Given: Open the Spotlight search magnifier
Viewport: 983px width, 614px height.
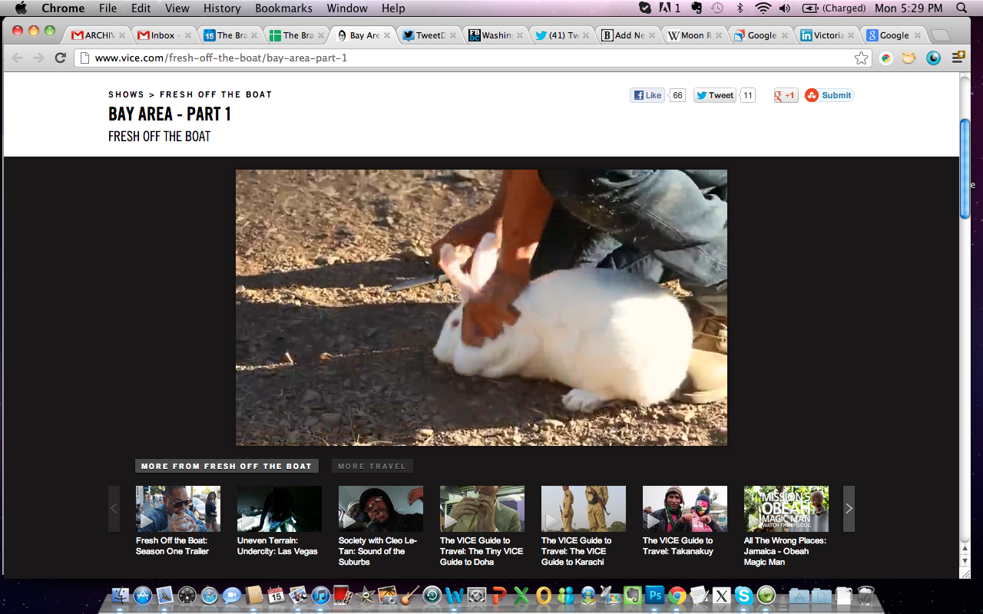Looking at the screenshot, I should [961, 8].
